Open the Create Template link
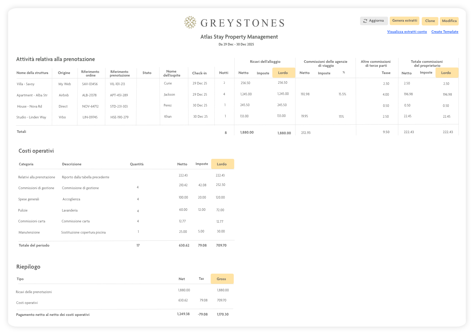This screenshot has height=335, width=474. 444,32
